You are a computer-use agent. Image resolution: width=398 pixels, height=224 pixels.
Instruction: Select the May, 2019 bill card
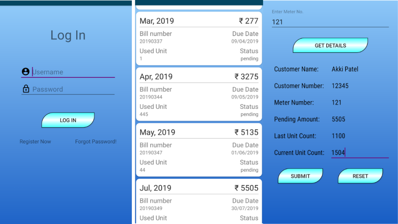pos(199,150)
